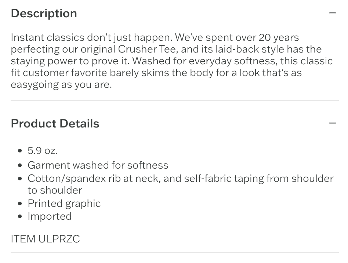Viewport: 348px width, 263px height.
Task: Collapse the Product Details minus icon
Action: tap(332, 123)
